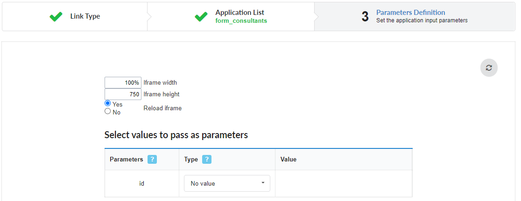
Task: Click the step number 3 indicator
Action: pyautogui.click(x=365, y=17)
